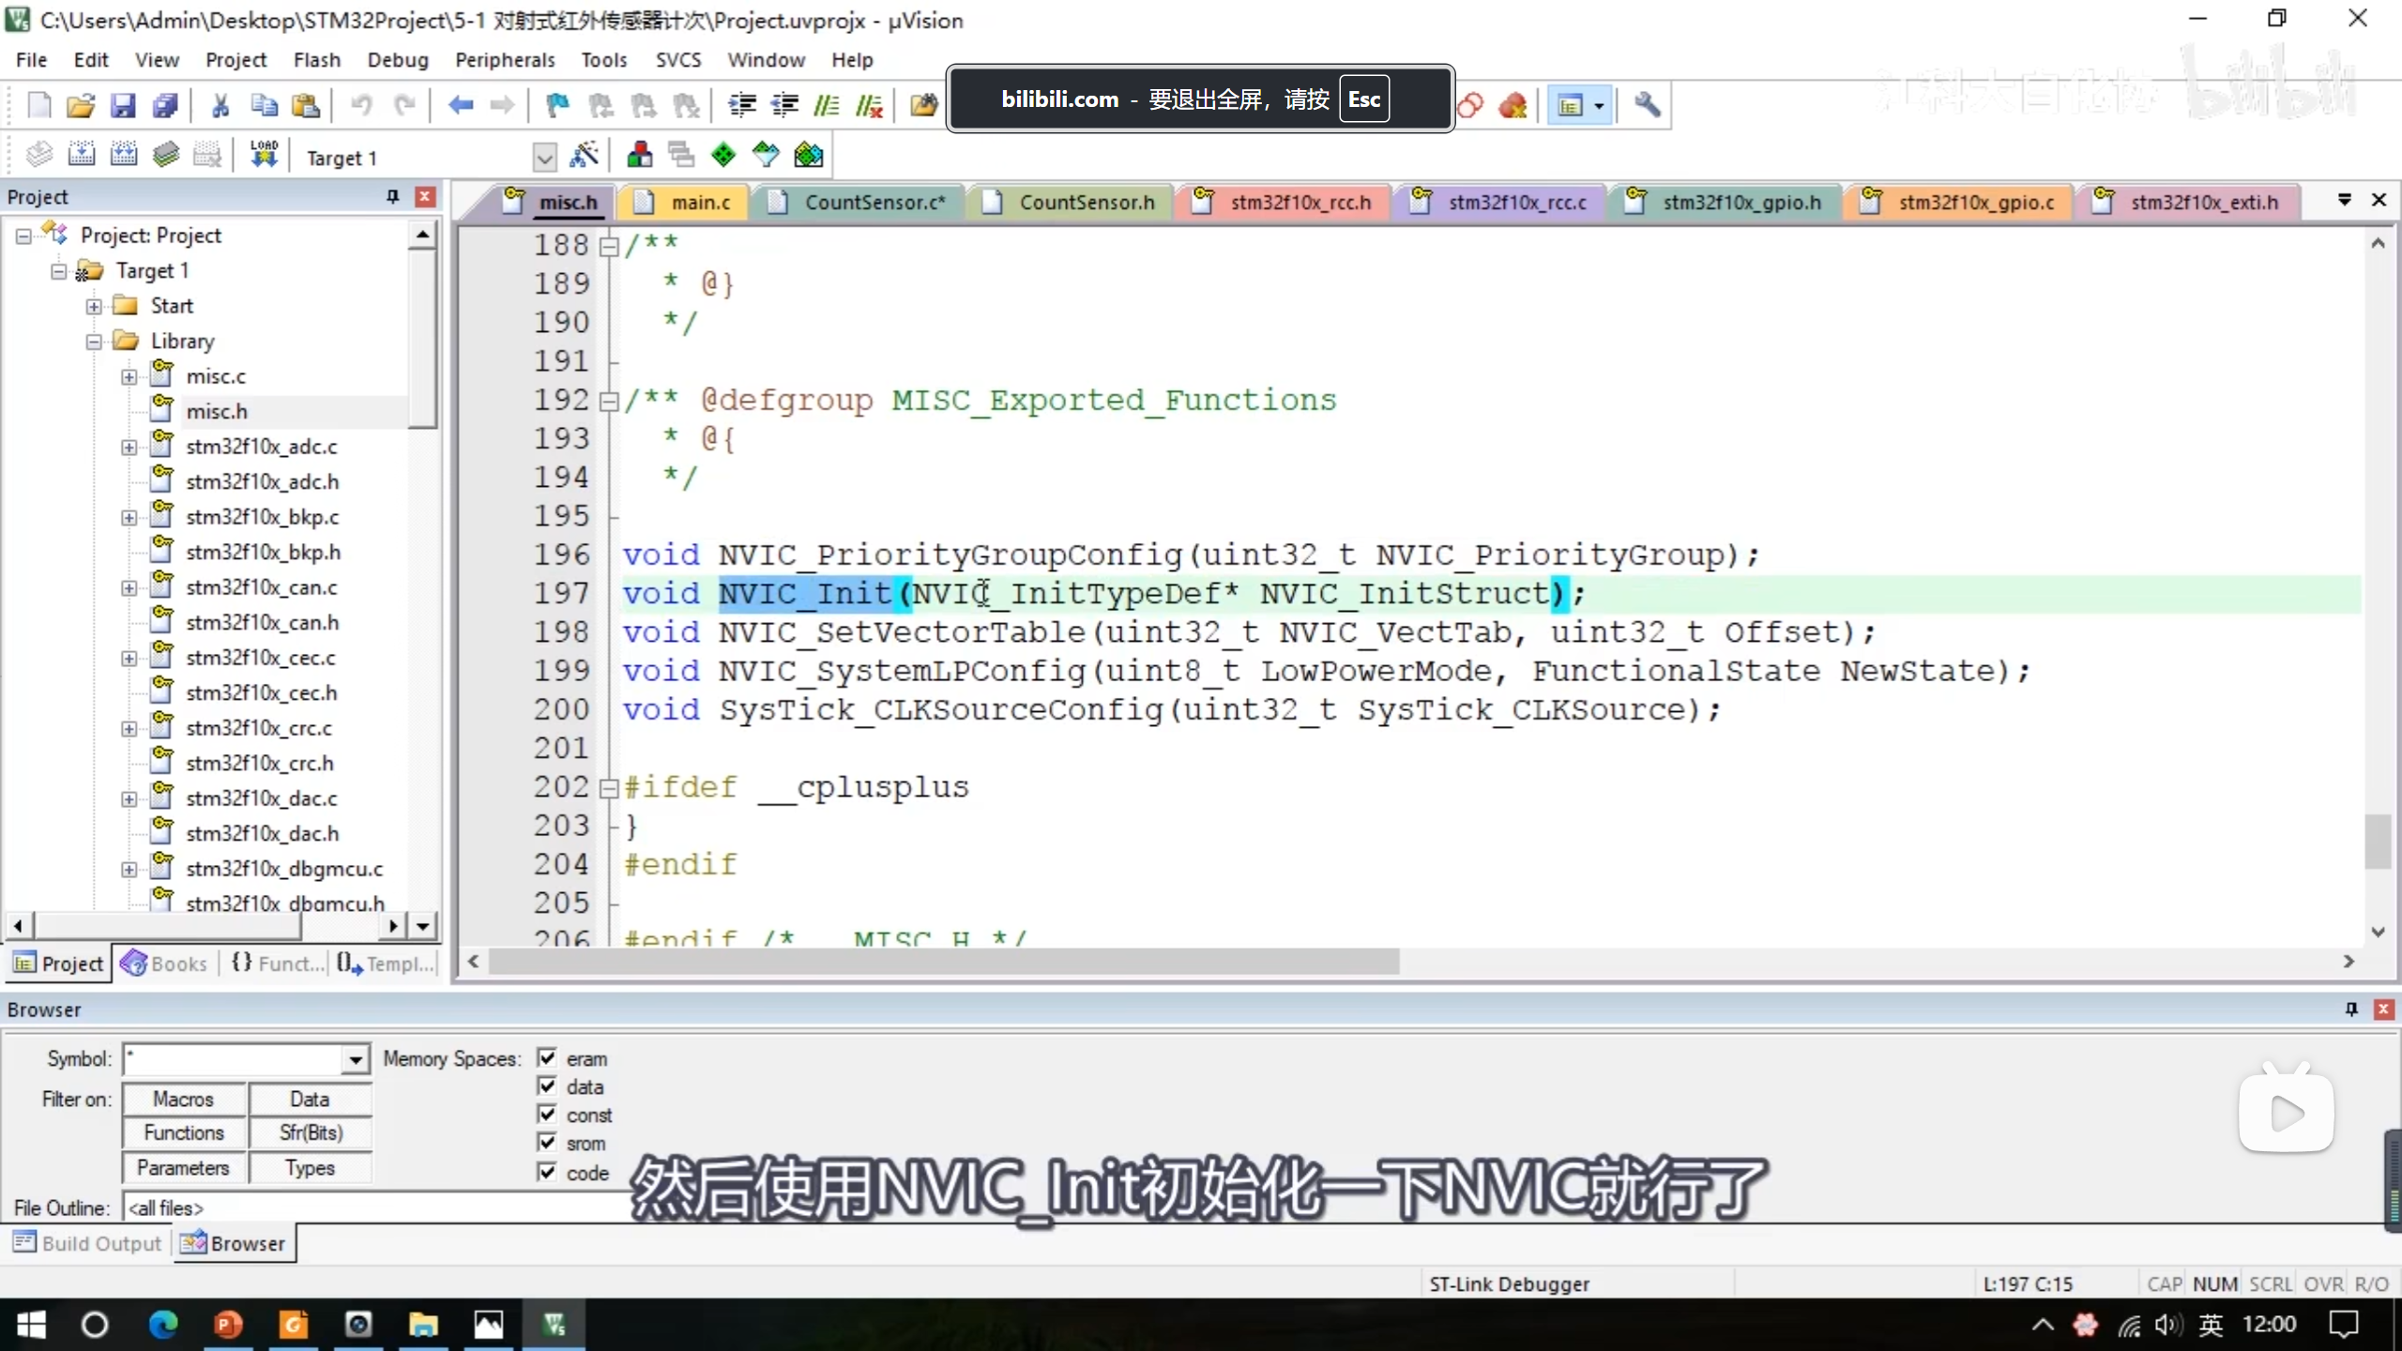
Task: Toggle the const memory space checkbox
Action: 547,1115
